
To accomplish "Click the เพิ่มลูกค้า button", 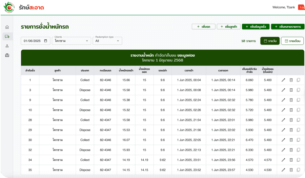I will click(x=229, y=27).
